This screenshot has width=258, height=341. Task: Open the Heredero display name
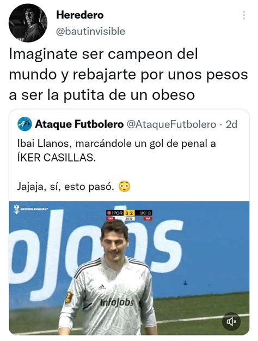tap(80, 15)
